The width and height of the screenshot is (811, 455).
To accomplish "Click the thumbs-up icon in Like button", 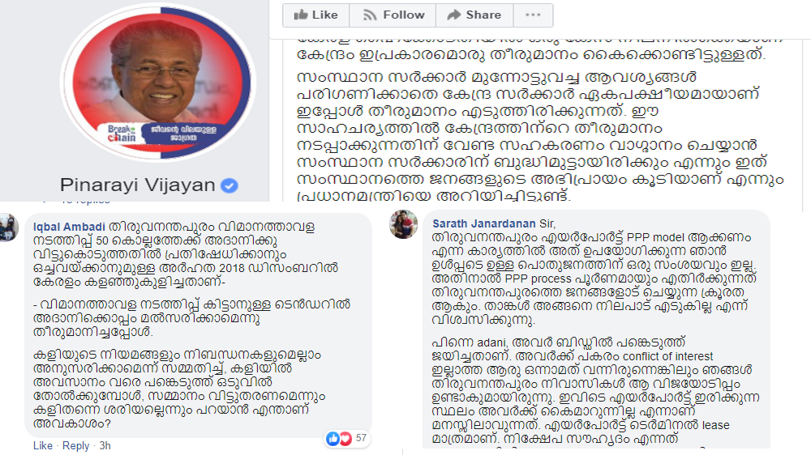I will coord(301,15).
